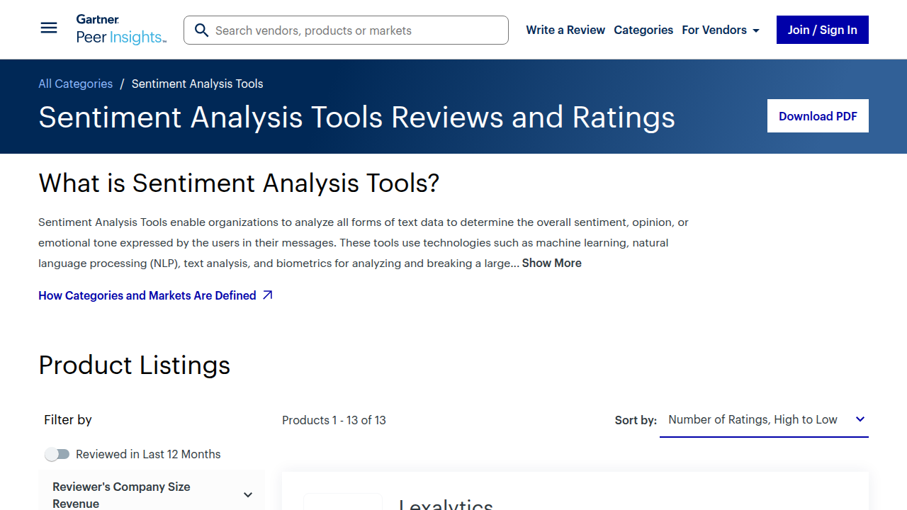The image size is (907, 510).
Task: Expand Reviewer's Company Size Revenue filter
Action: click(x=152, y=495)
